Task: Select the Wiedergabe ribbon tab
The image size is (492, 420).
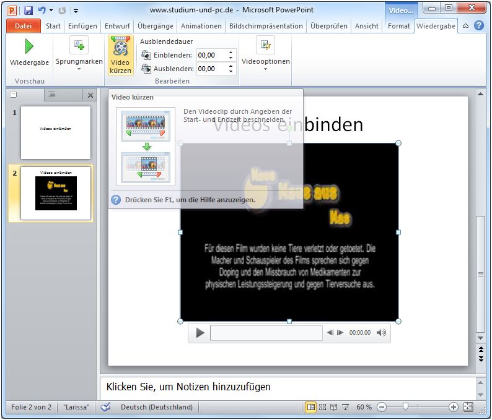Action: tap(436, 26)
